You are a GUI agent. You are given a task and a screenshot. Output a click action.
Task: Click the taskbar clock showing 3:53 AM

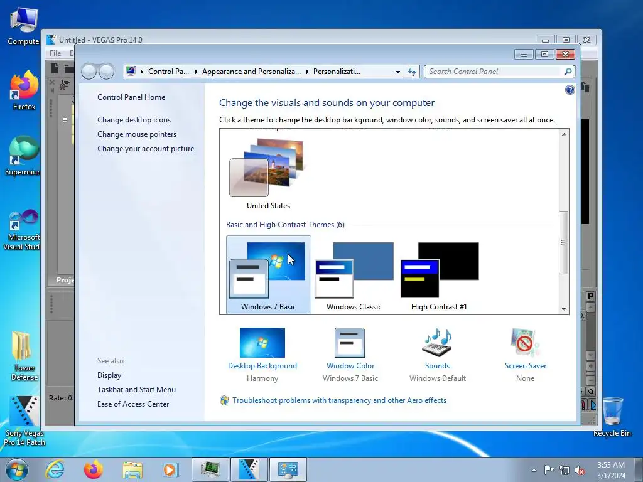611,470
